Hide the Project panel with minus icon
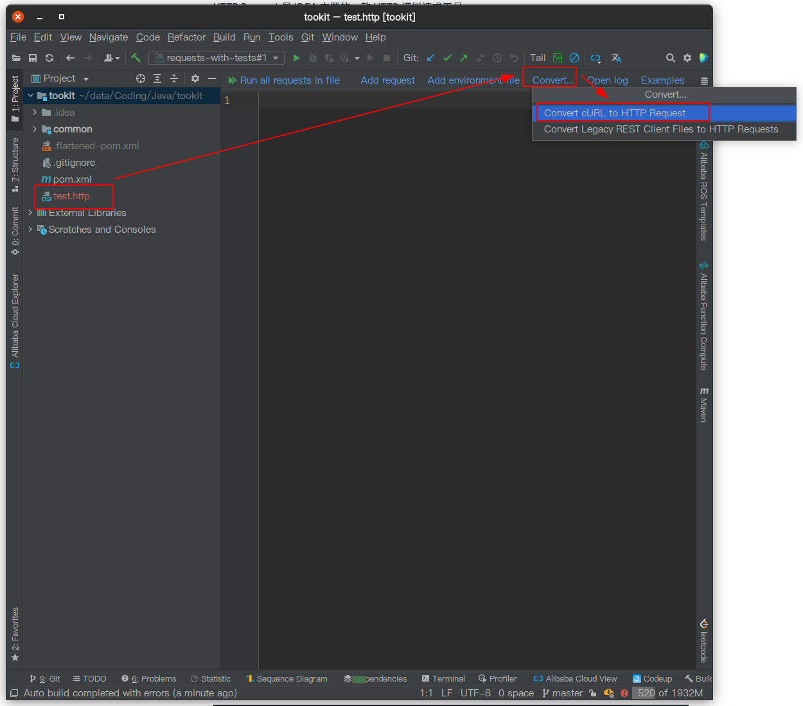Image resolution: width=803 pixels, height=706 pixels. pos(212,78)
